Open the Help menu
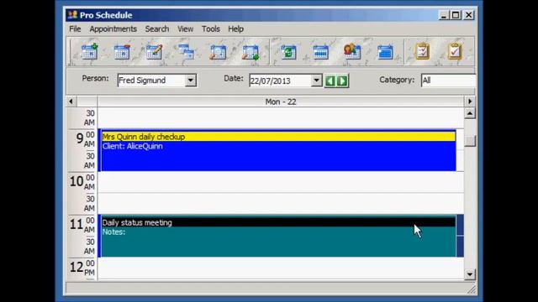This screenshot has width=538, height=302. [x=235, y=29]
